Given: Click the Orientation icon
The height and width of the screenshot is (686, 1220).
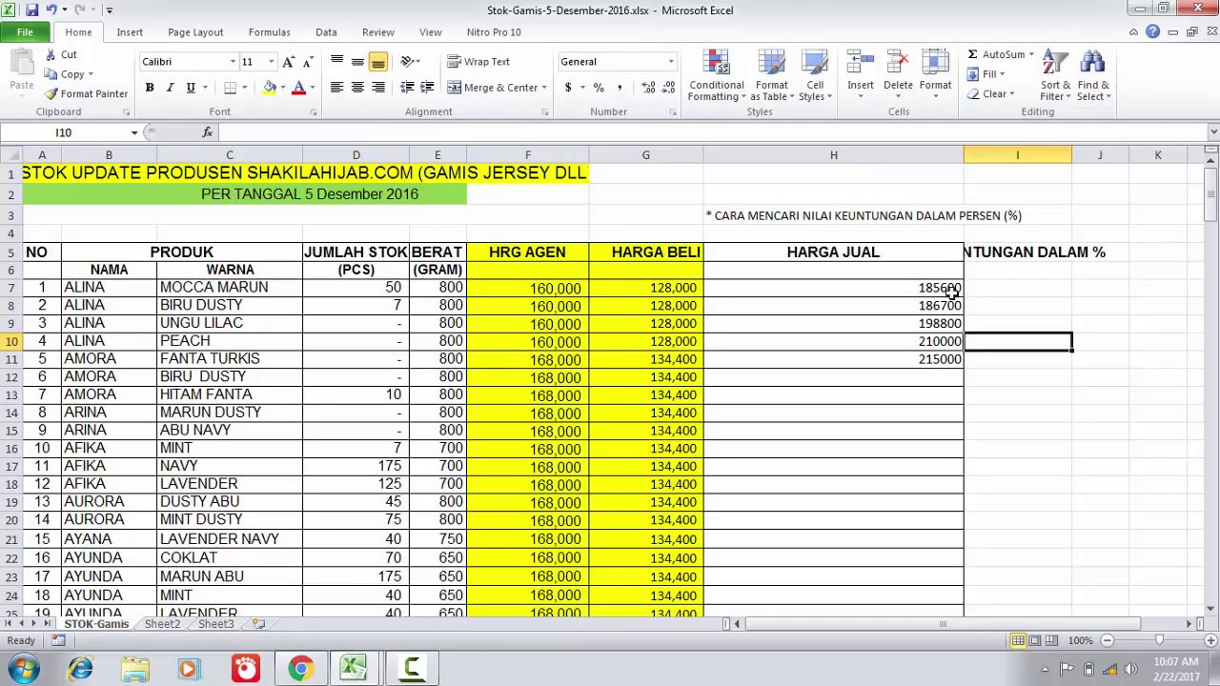Looking at the screenshot, I should [x=407, y=62].
